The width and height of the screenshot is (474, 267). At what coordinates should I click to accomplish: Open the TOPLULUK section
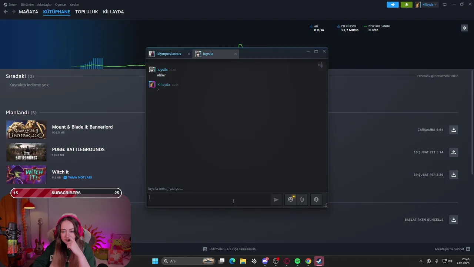click(87, 12)
